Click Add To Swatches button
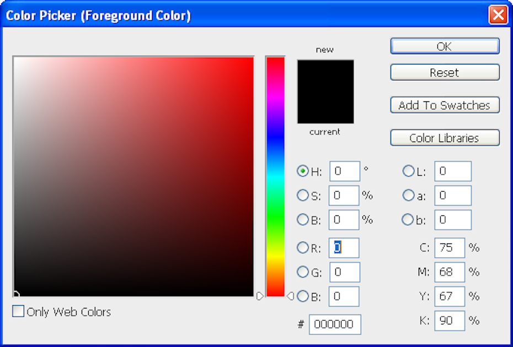The image size is (513, 347). (x=445, y=105)
